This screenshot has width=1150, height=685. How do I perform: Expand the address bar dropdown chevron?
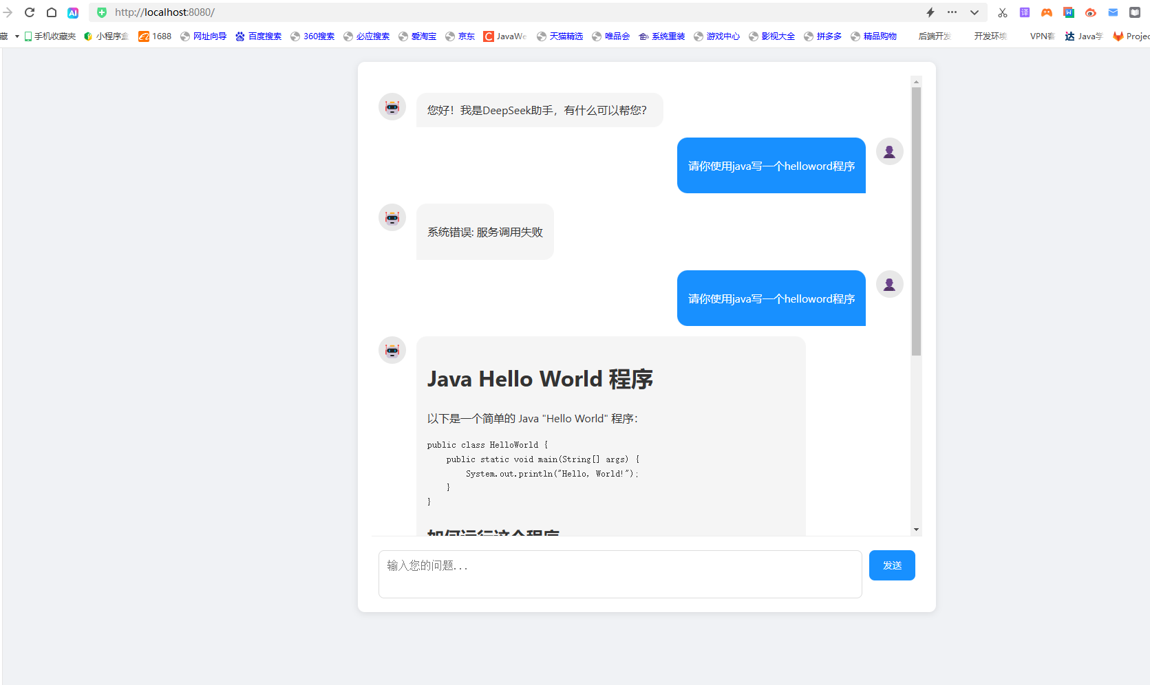(x=975, y=12)
